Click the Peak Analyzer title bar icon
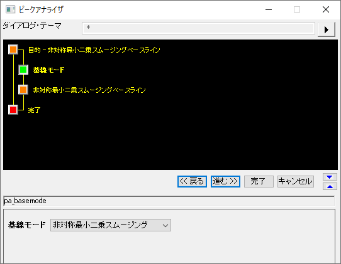 point(10,9)
